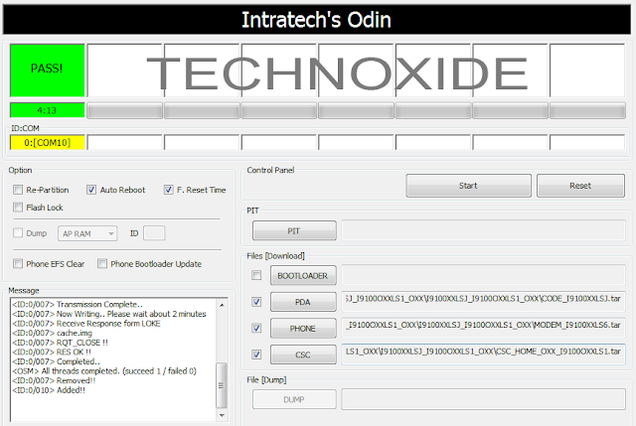Uncheck the PHONE file checkbox

(256, 328)
